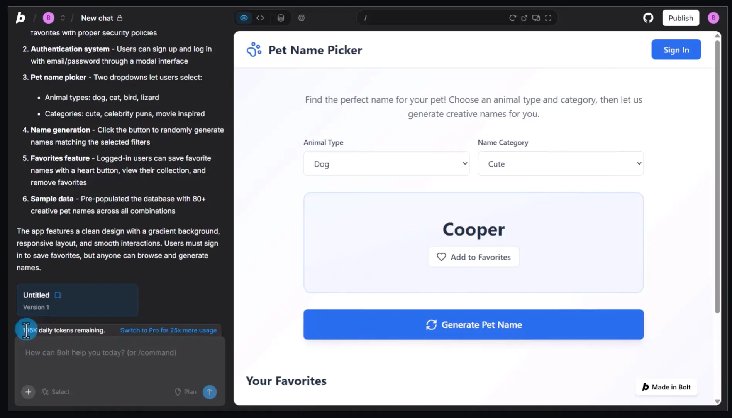Open the preview in a new tab
This screenshot has height=418, width=732.
524,18
